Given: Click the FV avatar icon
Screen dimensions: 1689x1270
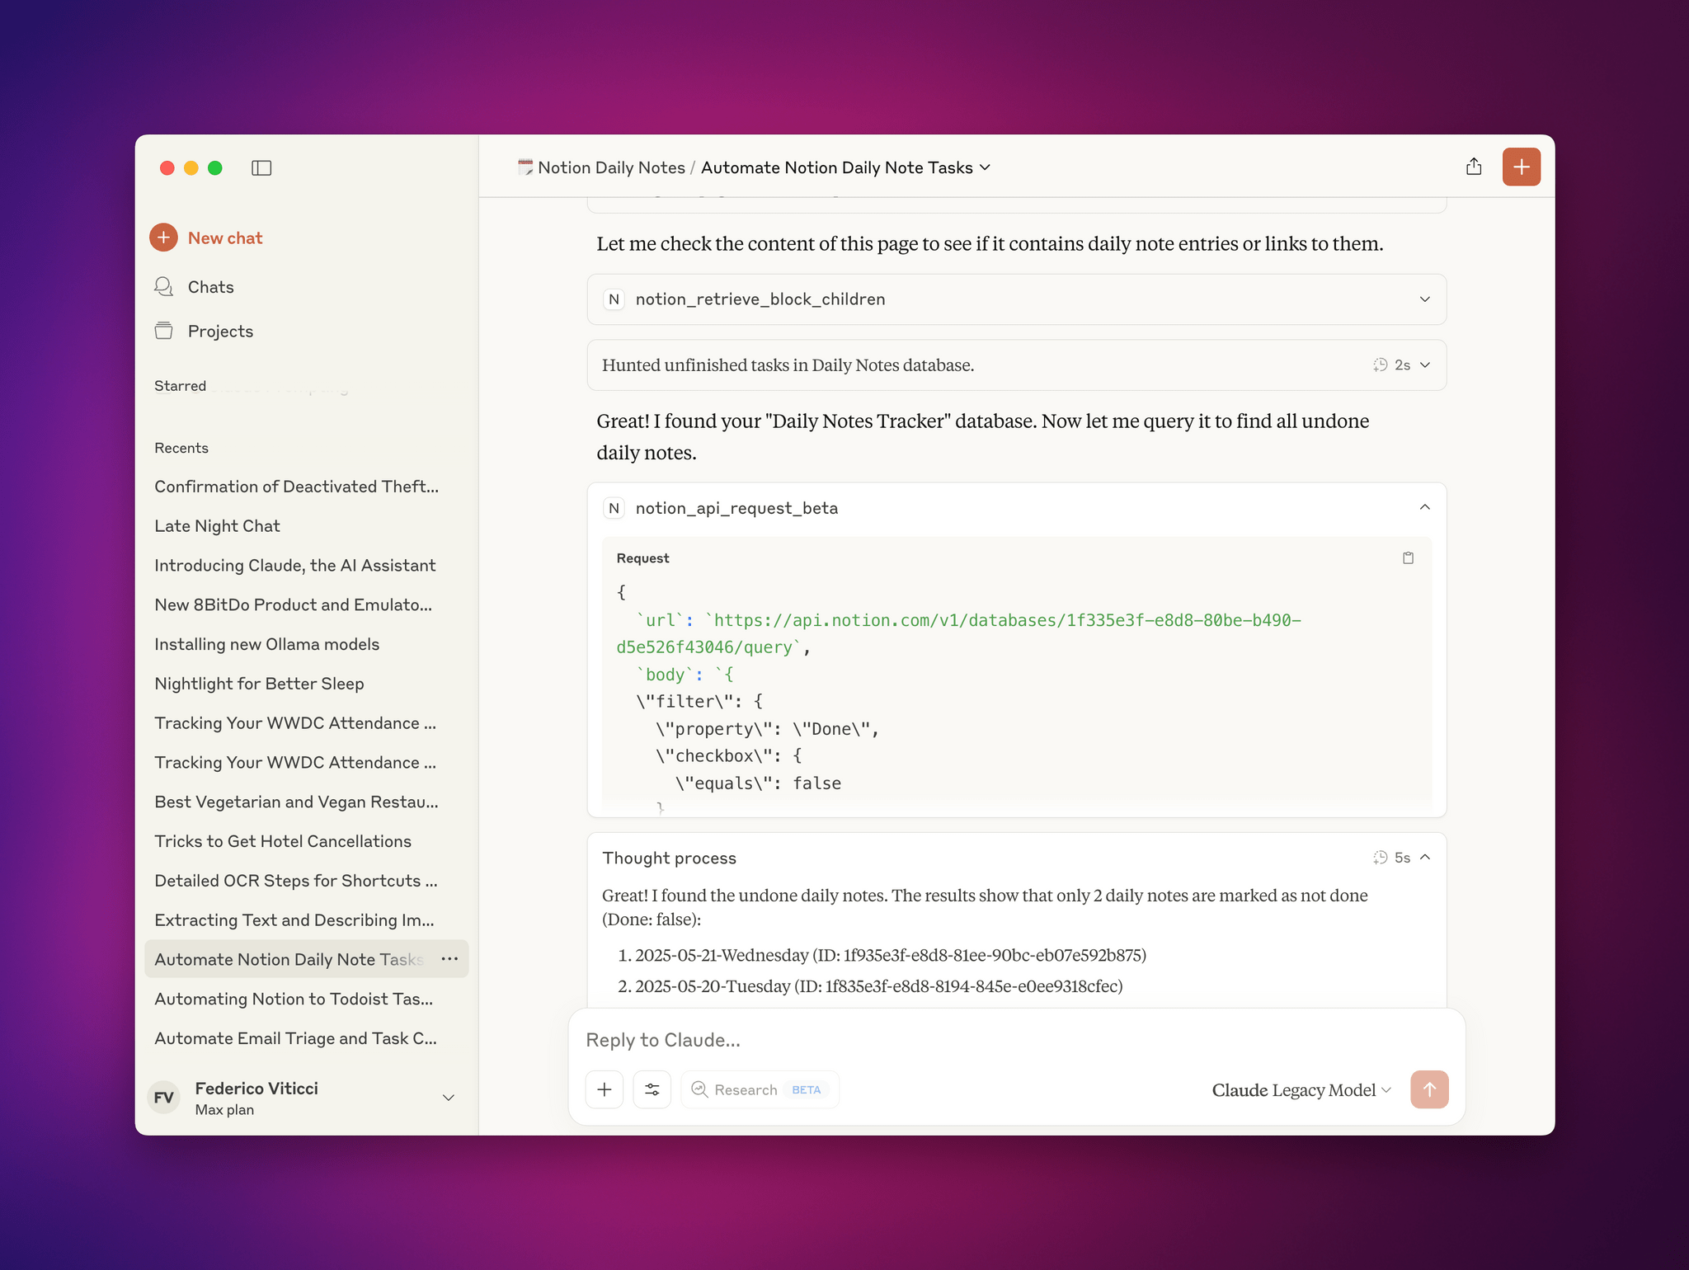Looking at the screenshot, I should [x=164, y=1098].
